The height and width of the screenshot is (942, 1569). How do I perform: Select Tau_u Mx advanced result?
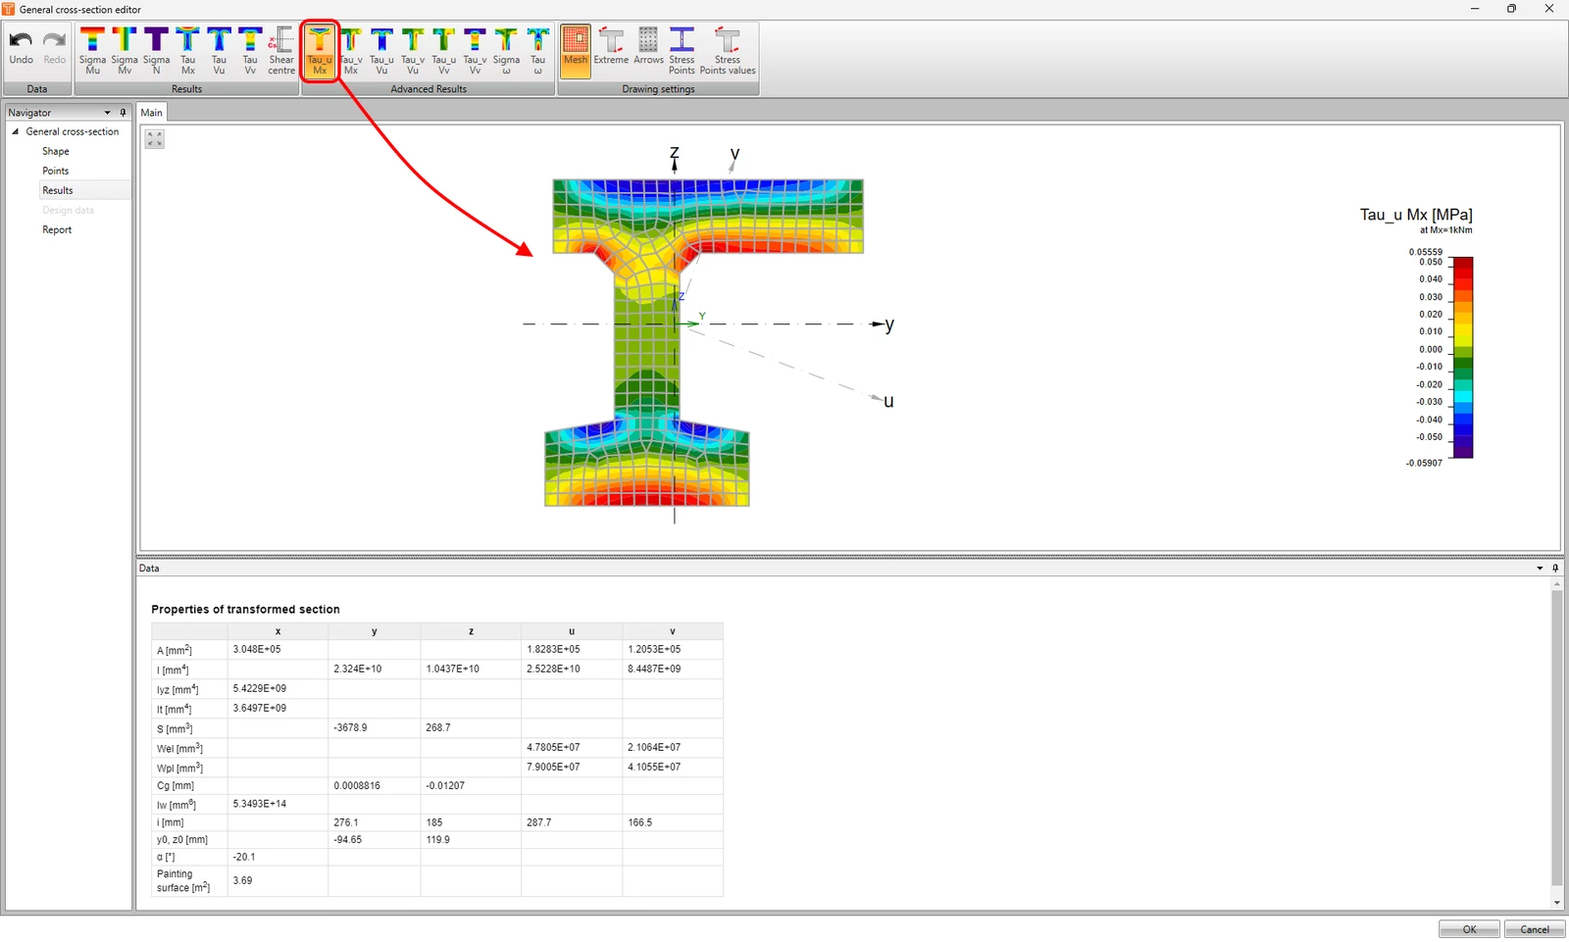[320, 51]
